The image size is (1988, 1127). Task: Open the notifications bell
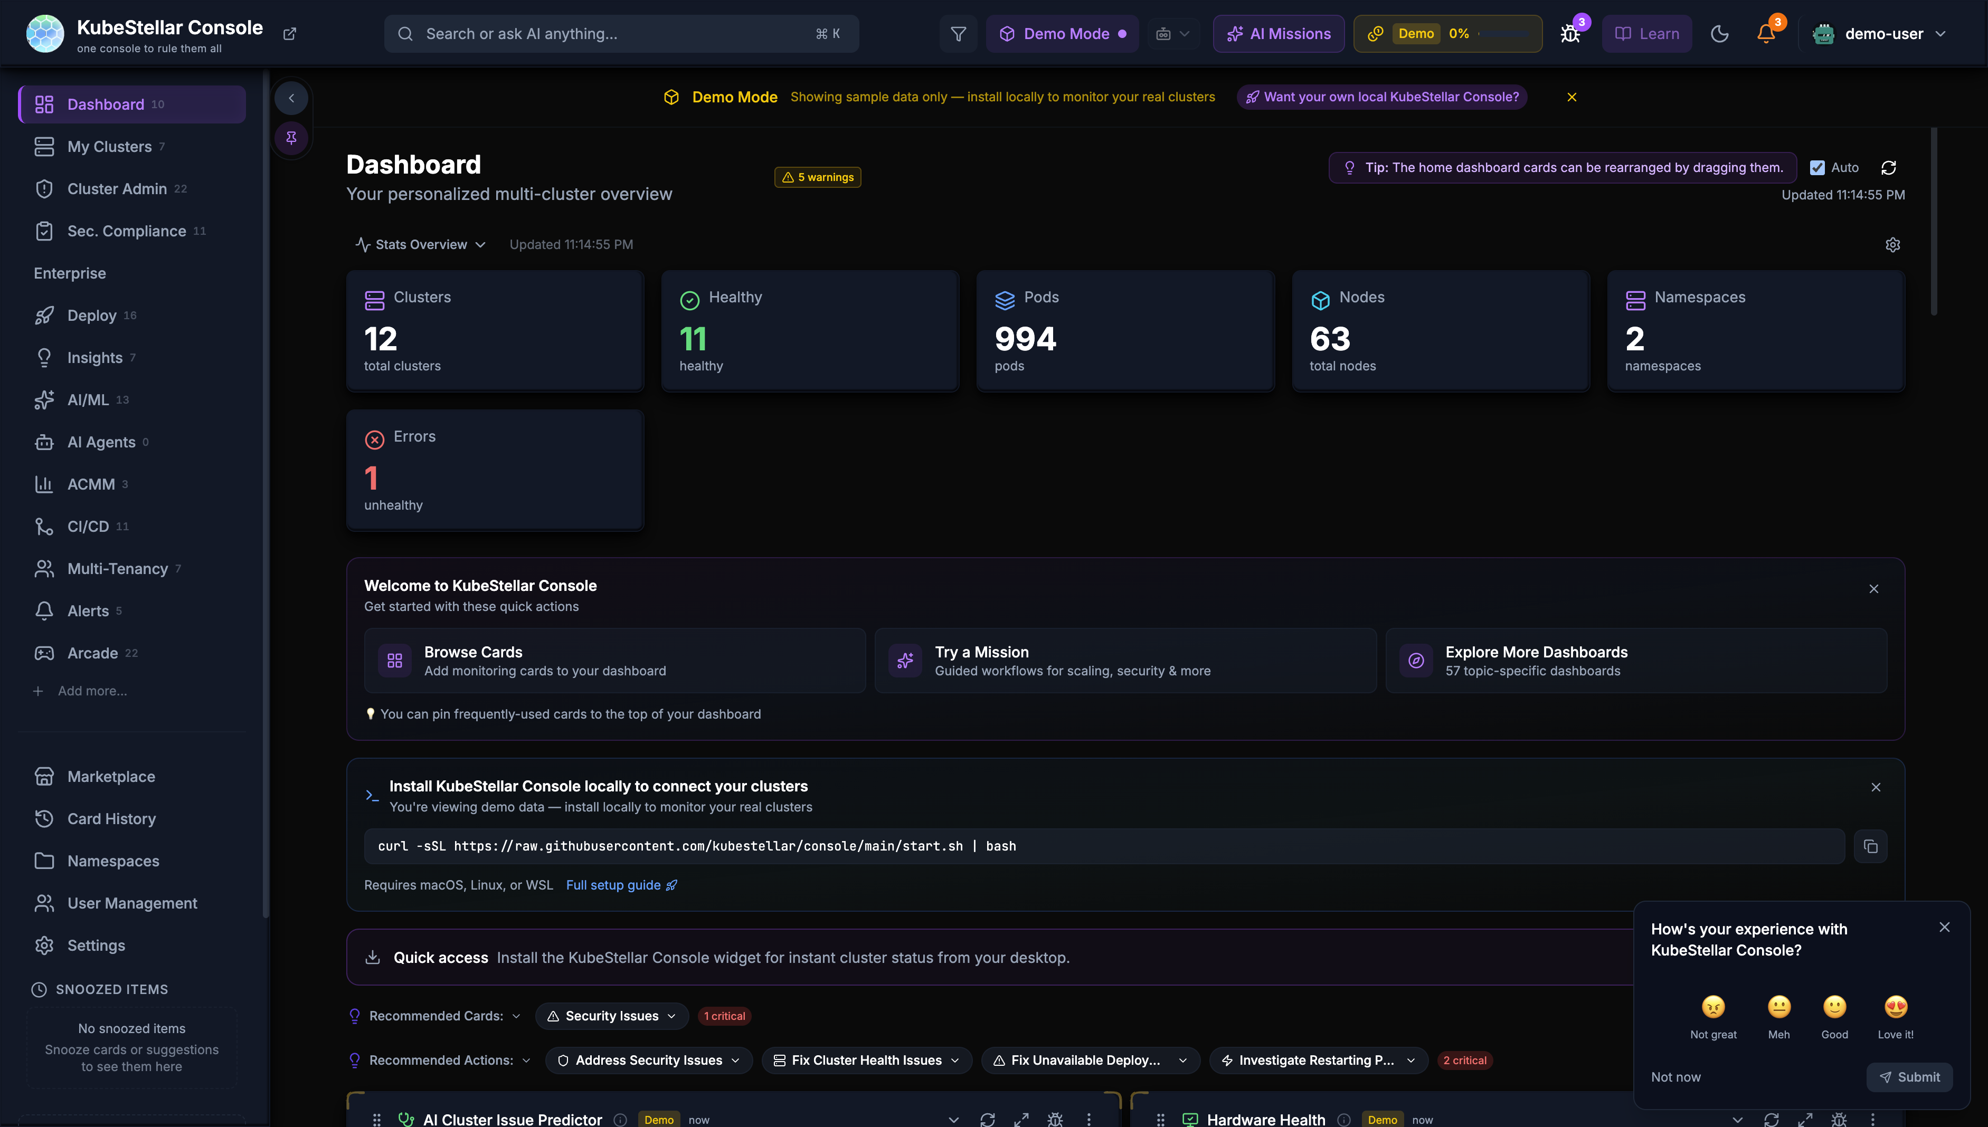click(x=1766, y=34)
